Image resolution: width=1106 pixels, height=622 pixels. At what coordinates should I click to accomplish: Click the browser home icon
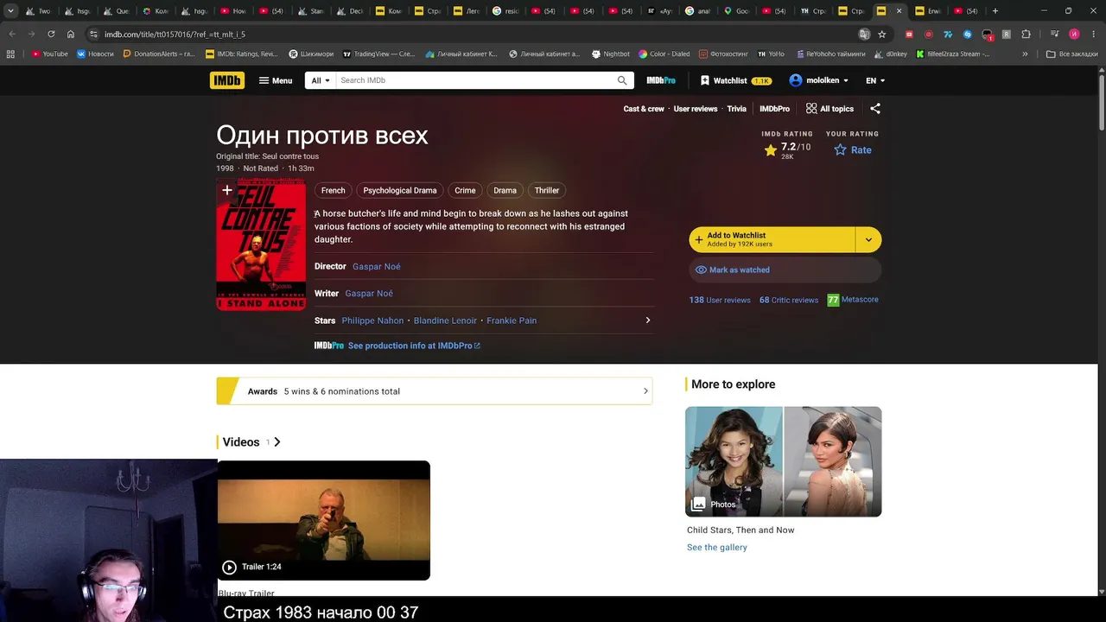(x=71, y=35)
